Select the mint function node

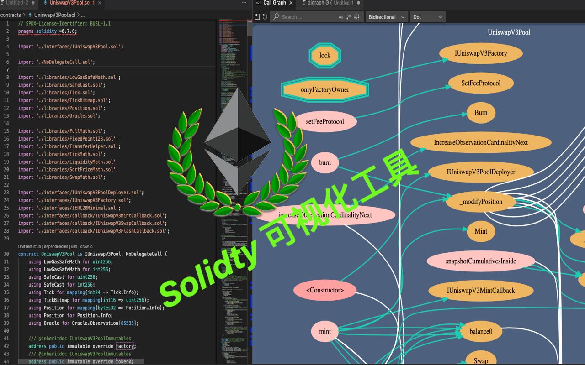325,332
